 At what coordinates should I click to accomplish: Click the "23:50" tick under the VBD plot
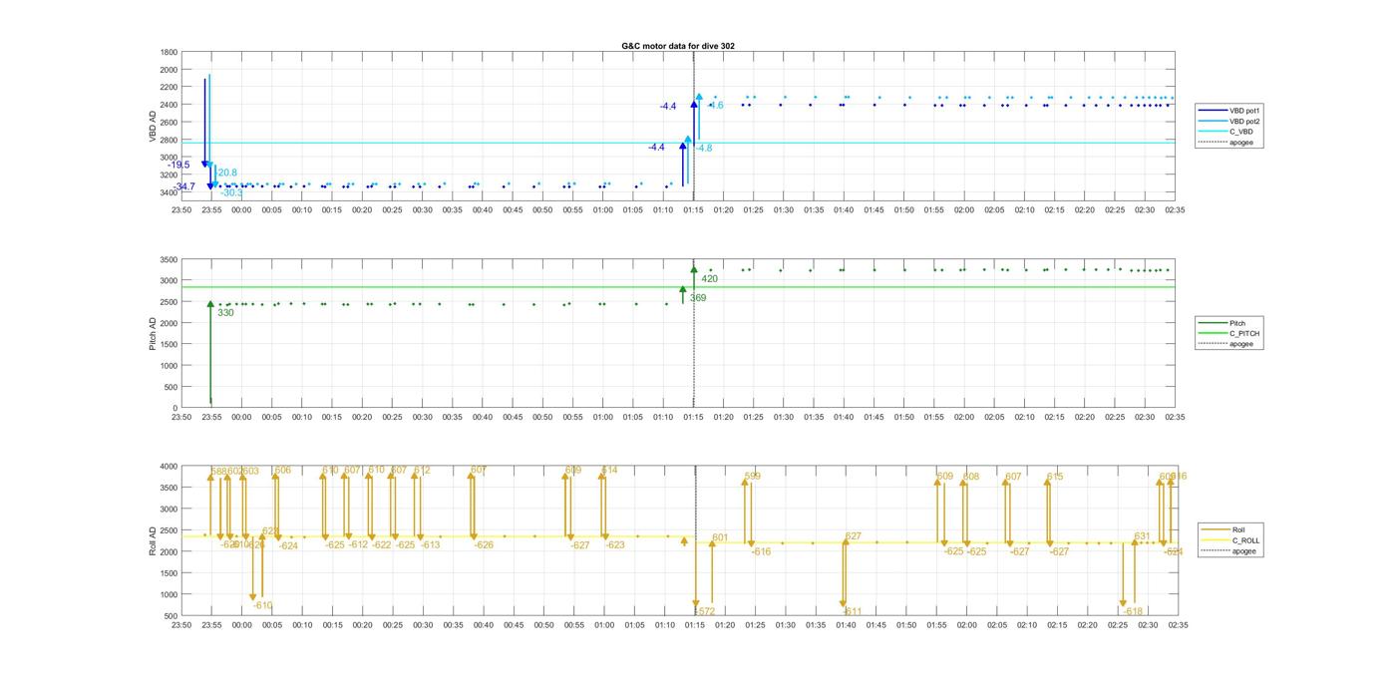pyautogui.click(x=181, y=210)
